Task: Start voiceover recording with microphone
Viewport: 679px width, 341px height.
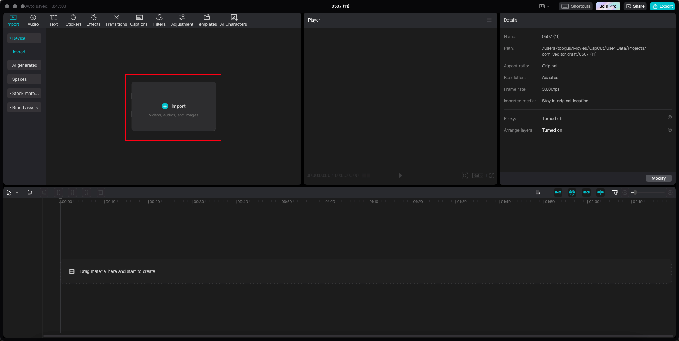Action: (x=538, y=192)
